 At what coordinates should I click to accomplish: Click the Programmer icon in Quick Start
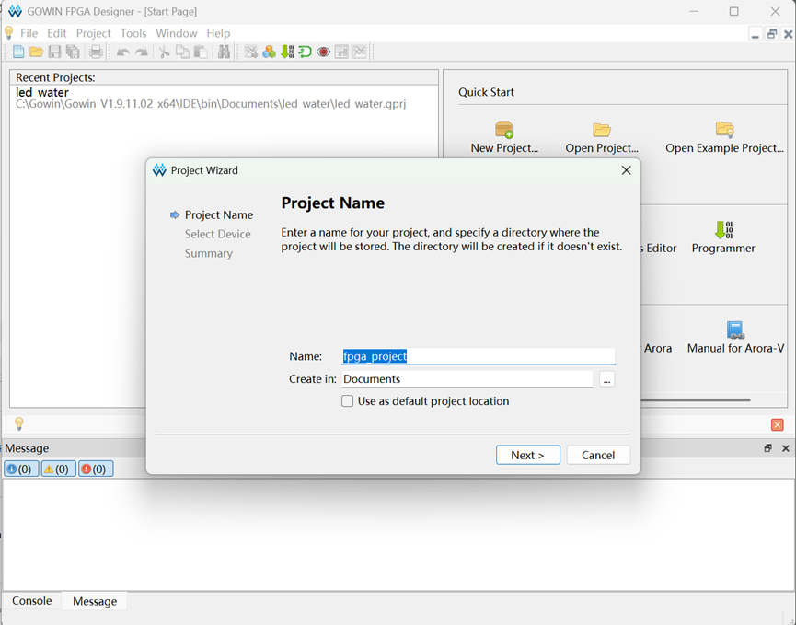pos(723,230)
